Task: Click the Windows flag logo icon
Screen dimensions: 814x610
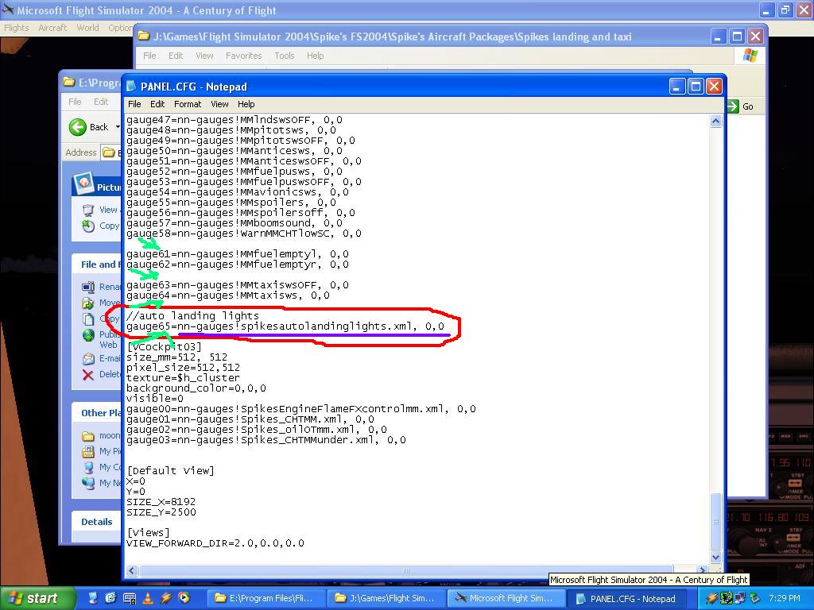Action: point(750,56)
